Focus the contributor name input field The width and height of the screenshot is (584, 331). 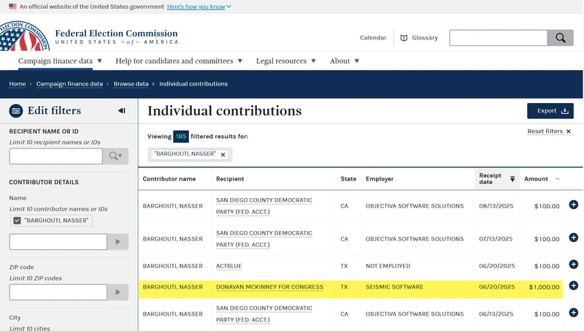(x=58, y=242)
